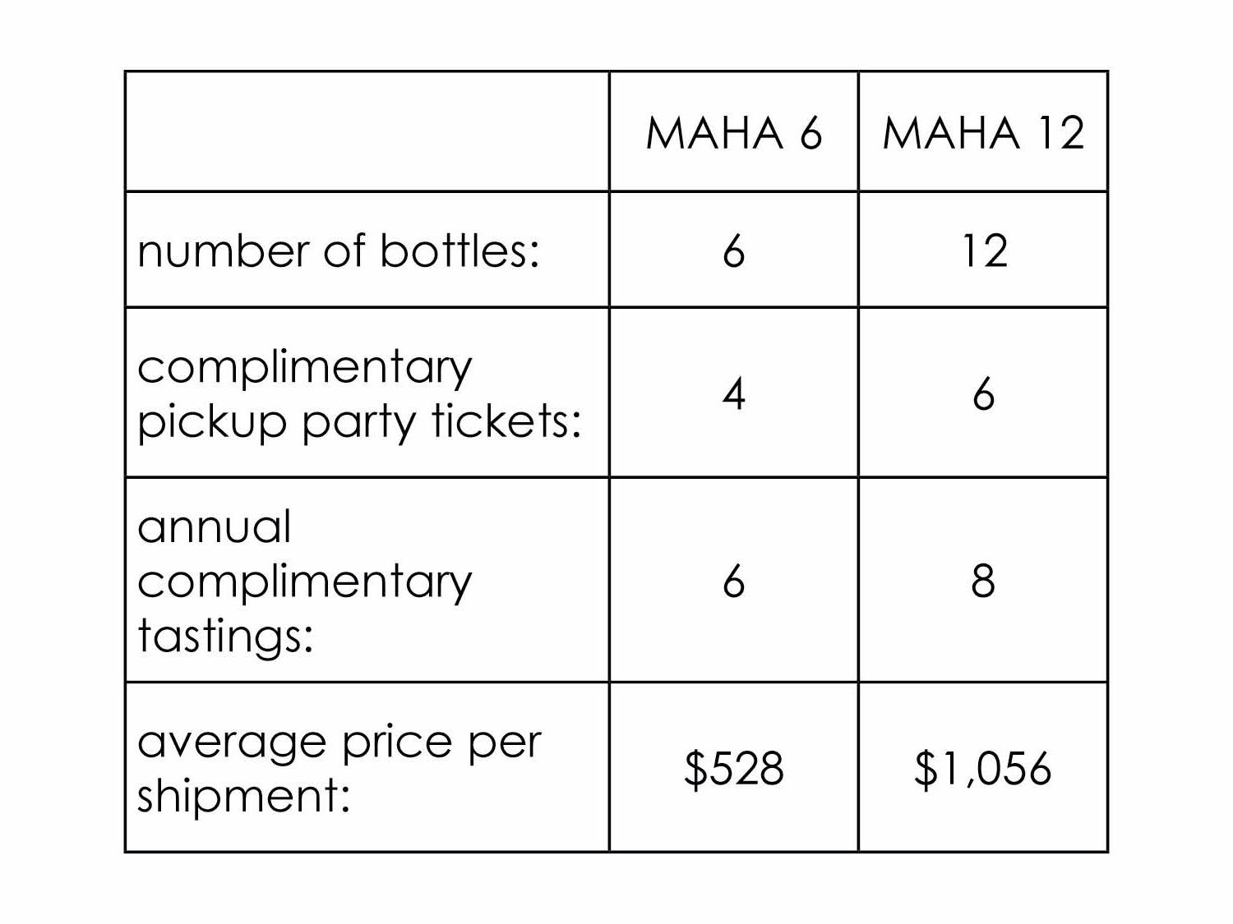Click the empty top-left header cell
Screen dimensions: 1233x924
tap(367, 132)
